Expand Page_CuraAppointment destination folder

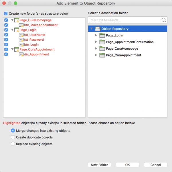(96, 55)
